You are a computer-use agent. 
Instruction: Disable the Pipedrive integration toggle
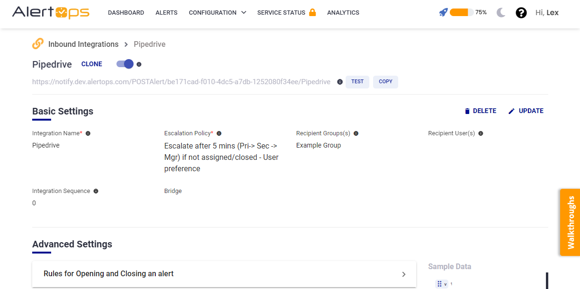pos(125,64)
